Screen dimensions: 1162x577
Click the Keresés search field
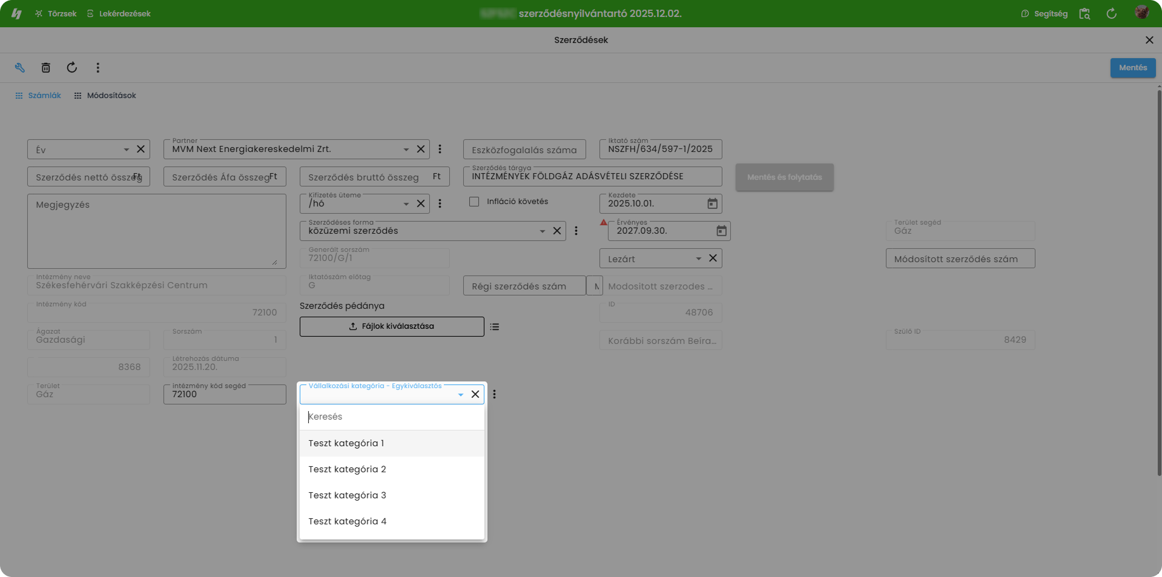click(x=392, y=417)
